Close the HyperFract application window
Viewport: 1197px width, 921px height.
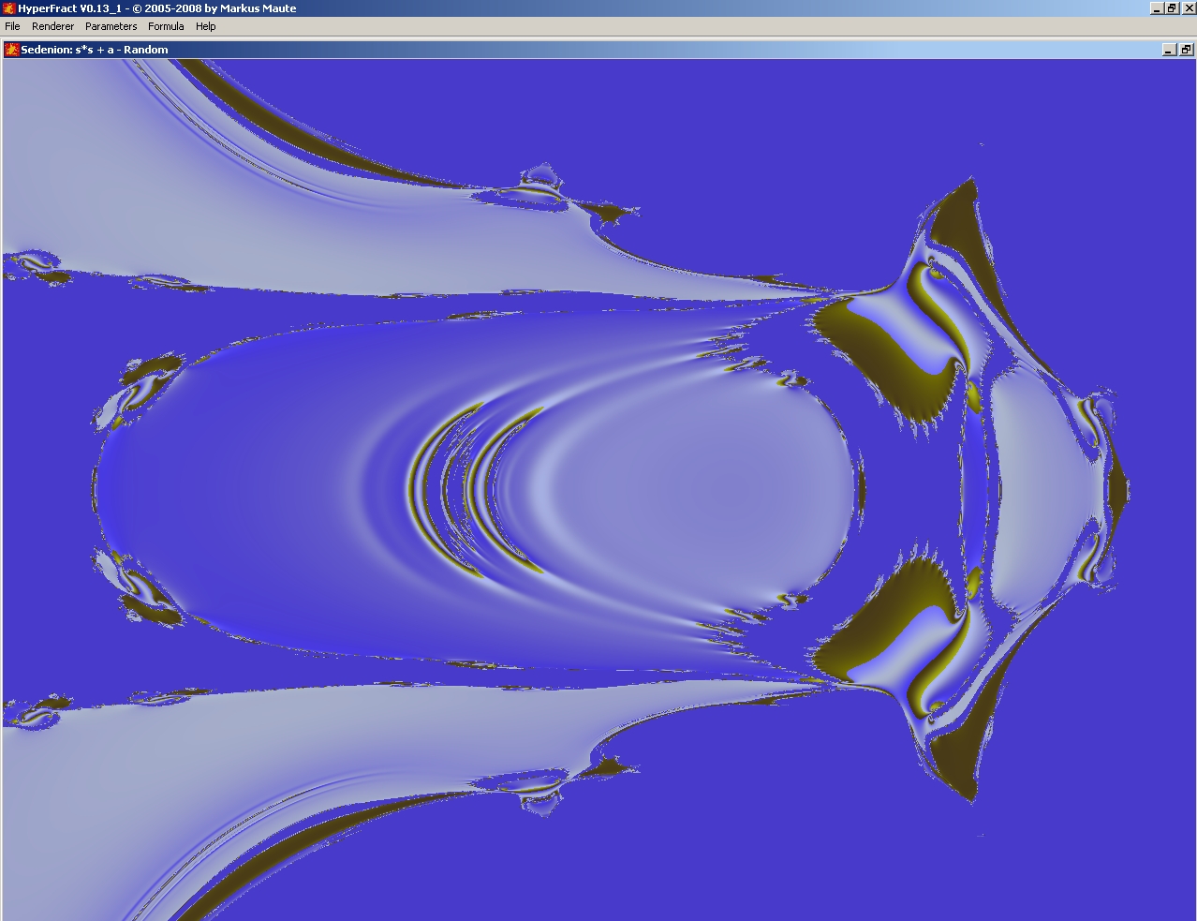tap(1187, 8)
